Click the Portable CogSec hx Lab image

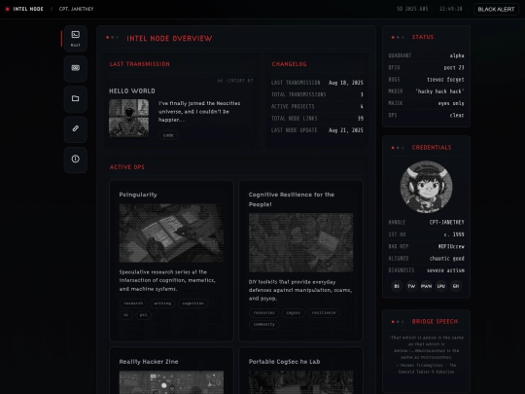coord(300,382)
